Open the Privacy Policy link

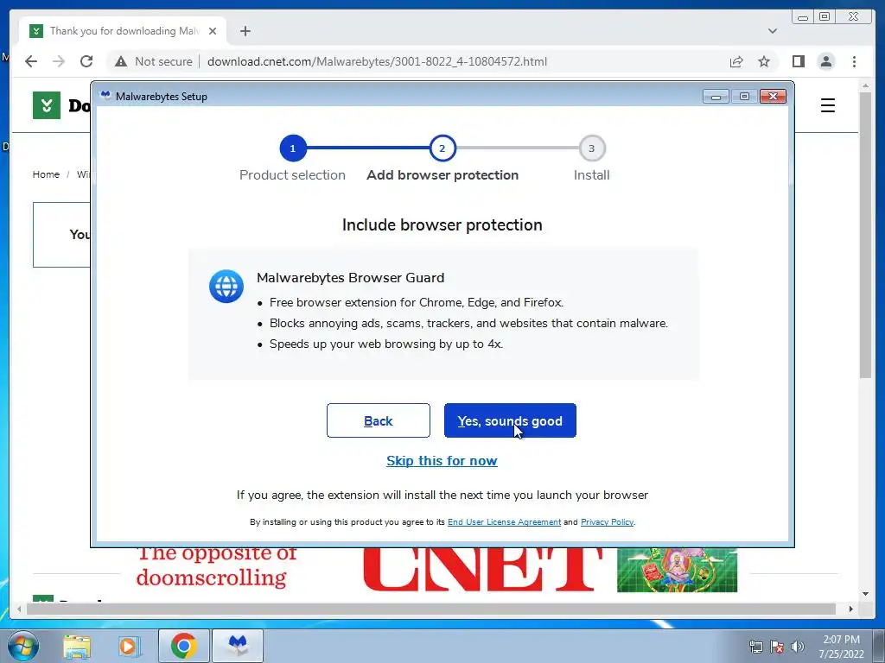click(607, 522)
